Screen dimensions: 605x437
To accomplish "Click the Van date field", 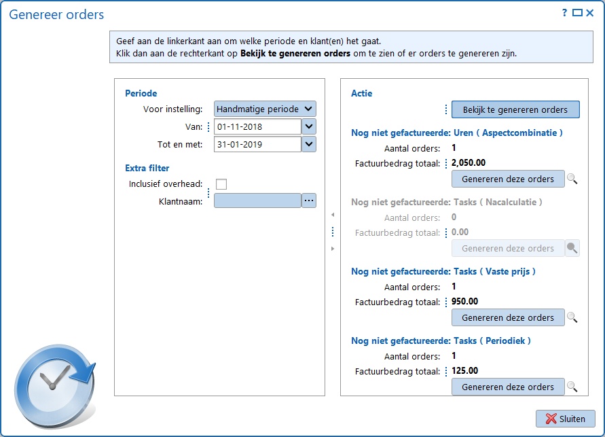I will click(257, 126).
